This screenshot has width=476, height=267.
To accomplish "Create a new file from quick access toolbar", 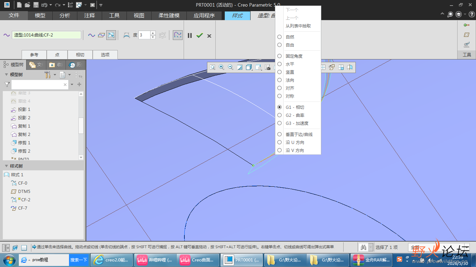I will 19,5.
